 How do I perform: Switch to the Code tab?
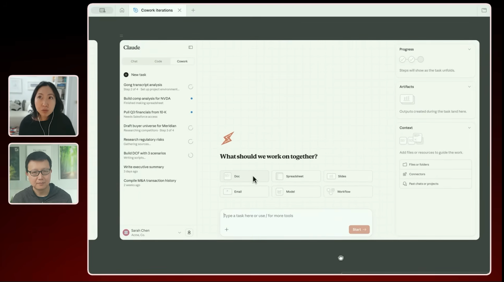click(158, 61)
